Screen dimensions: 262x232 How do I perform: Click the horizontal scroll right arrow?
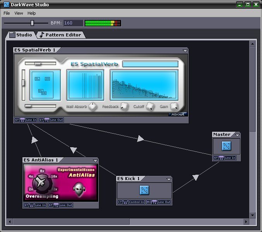[246, 222]
